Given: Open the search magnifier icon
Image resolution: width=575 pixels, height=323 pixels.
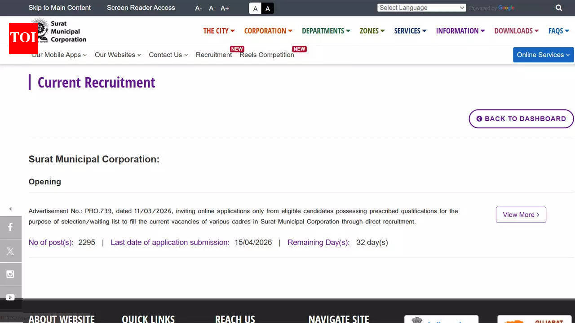Looking at the screenshot, I should pyautogui.click(x=558, y=8).
